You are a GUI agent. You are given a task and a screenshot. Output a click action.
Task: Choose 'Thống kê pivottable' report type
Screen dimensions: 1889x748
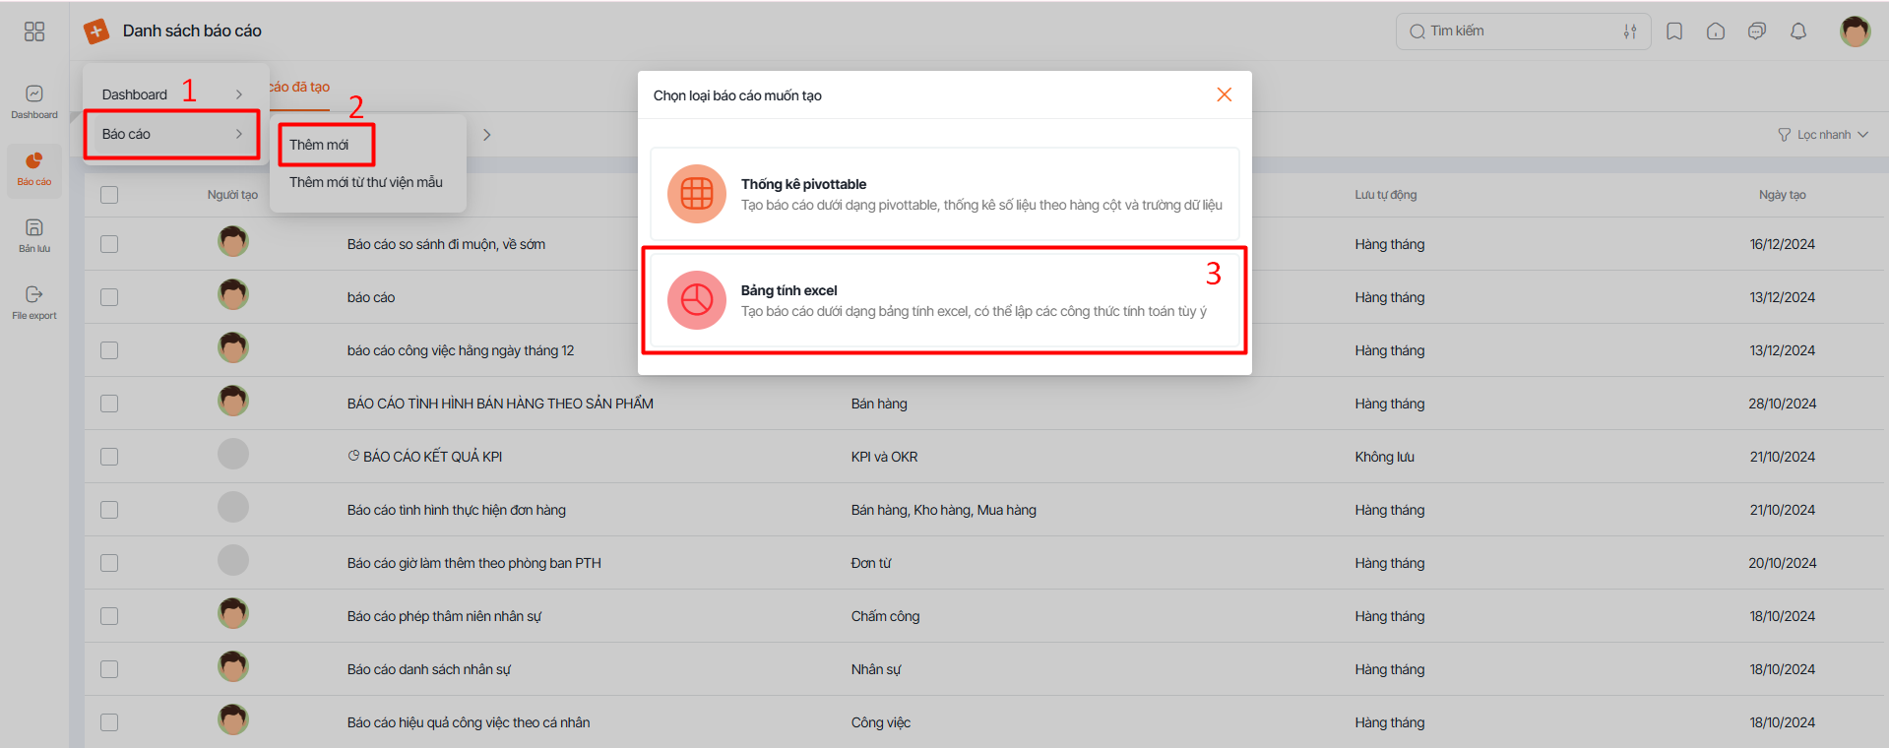(943, 194)
